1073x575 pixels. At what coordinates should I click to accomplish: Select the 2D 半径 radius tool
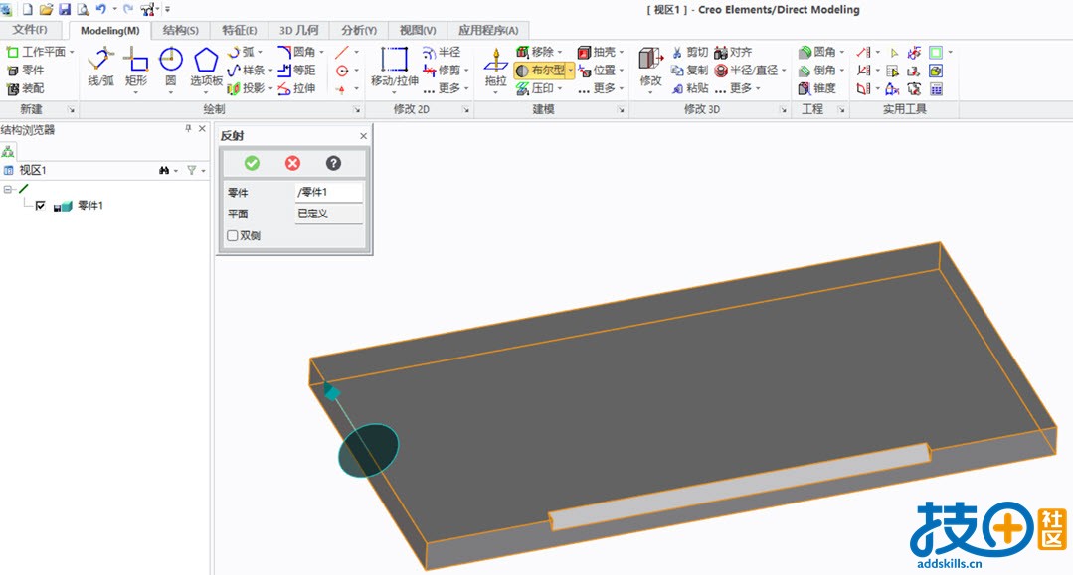(x=442, y=52)
